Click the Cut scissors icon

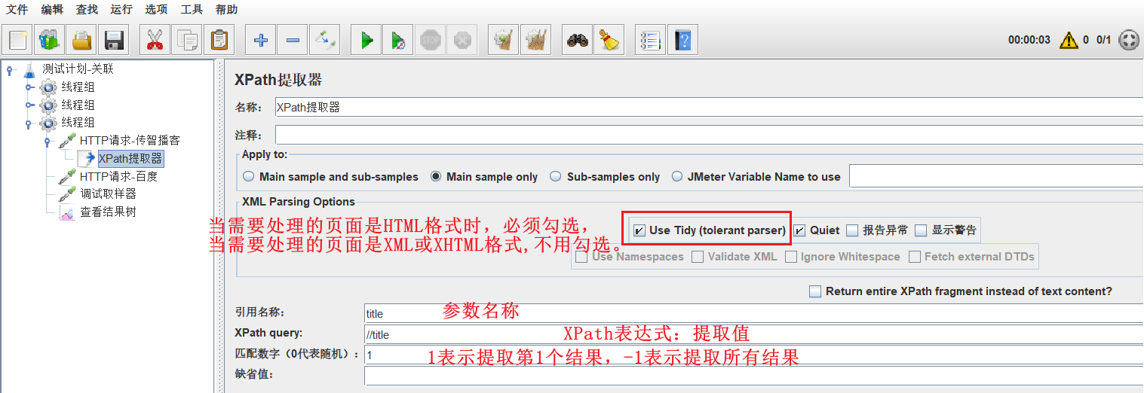pyautogui.click(x=155, y=40)
